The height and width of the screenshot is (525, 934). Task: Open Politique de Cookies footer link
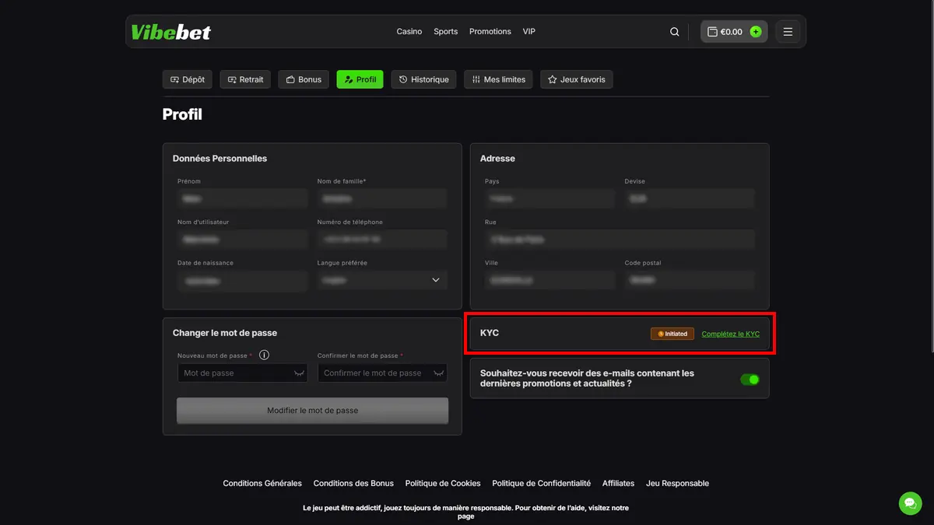(443, 483)
